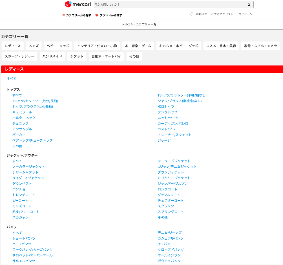Select the ダウンジャケット link

pyautogui.click(x=171, y=172)
